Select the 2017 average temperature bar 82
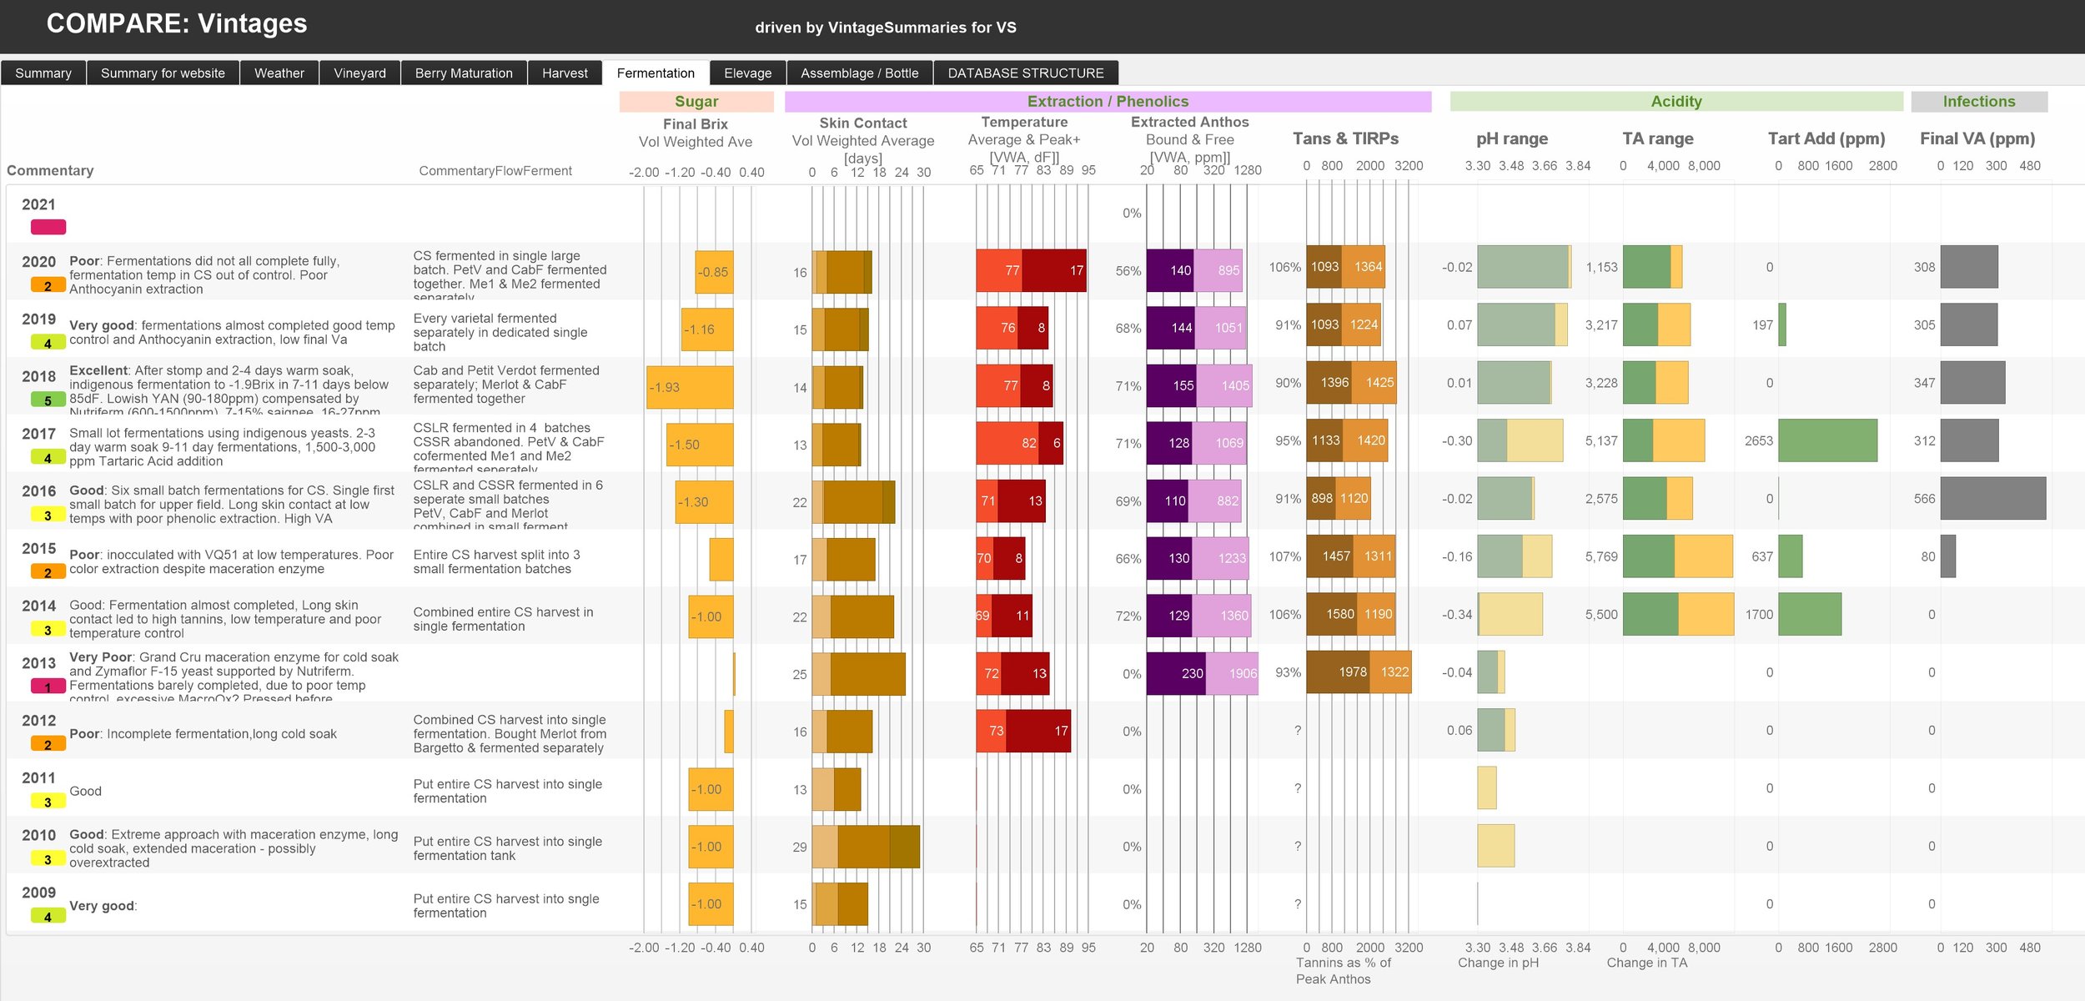This screenshot has width=2085, height=1001. [x=1007, y=443]
